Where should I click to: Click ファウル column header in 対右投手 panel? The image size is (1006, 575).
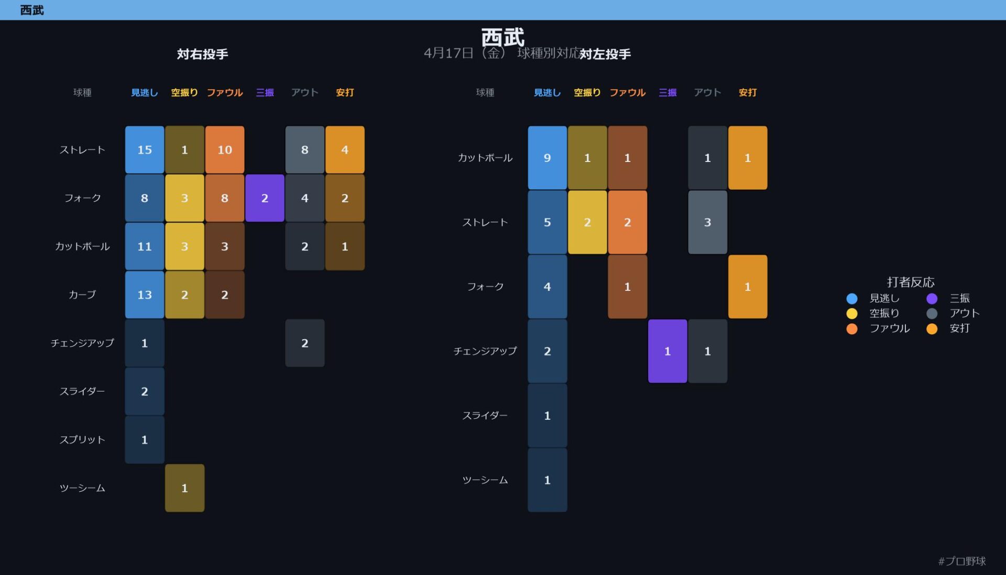(x=225, y=92)
